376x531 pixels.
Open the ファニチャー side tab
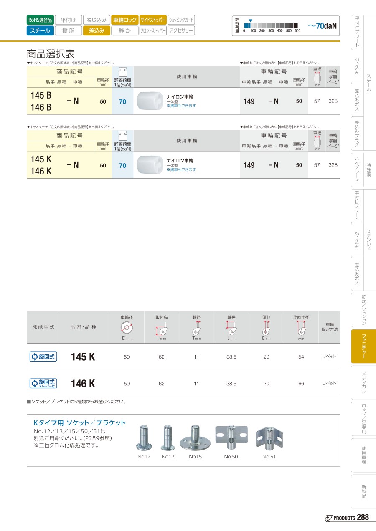click(x=363, y=346)
